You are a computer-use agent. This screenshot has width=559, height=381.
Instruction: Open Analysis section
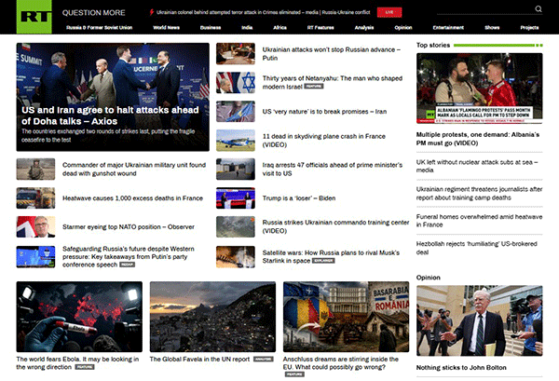click(364, 27)
